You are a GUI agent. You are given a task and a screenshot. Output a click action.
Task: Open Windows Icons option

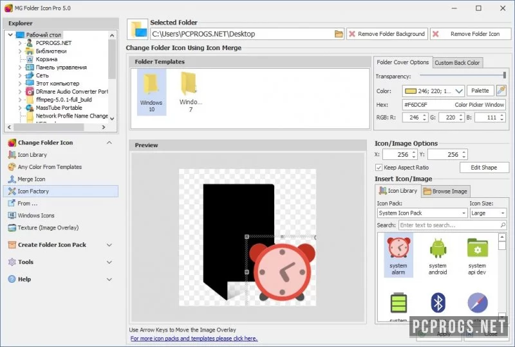[31, 215]
